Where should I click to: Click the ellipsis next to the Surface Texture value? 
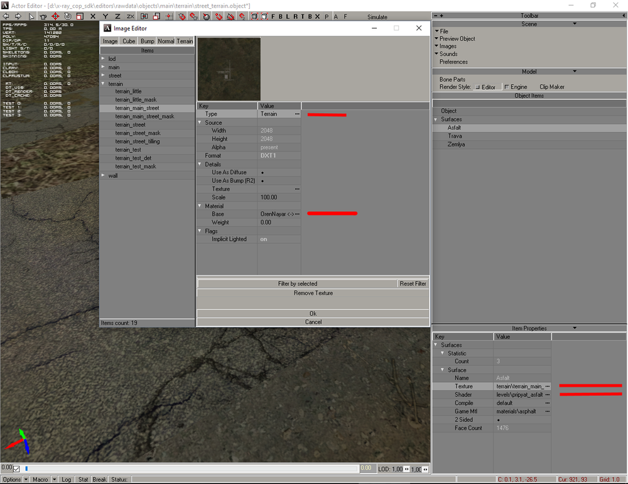(x=548, y=387)
